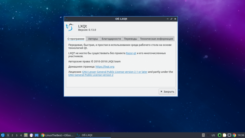Open the GNU Lesser General Public License link

click(x=115, y=72)
